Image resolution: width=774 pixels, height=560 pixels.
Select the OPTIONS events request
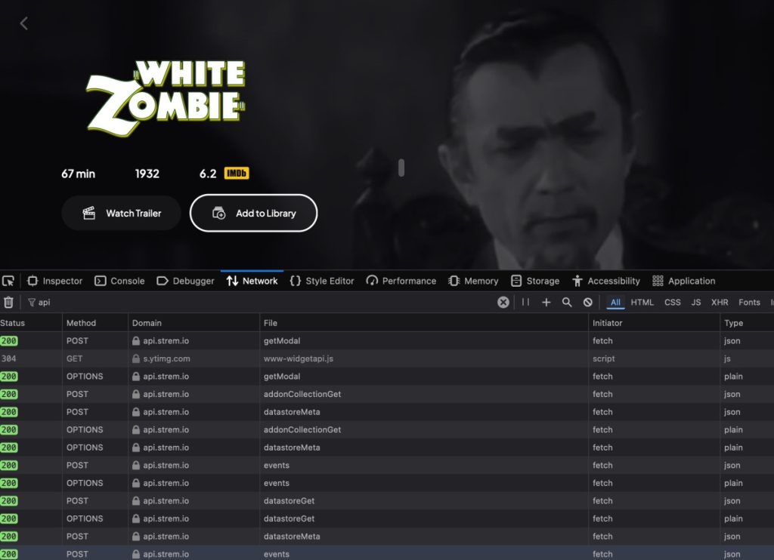[387, 482]
